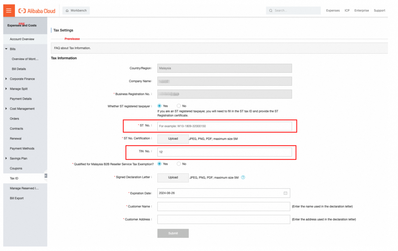
Task: Click the Signed Declaration Letter help icon
Action: [x=243, y=178]
